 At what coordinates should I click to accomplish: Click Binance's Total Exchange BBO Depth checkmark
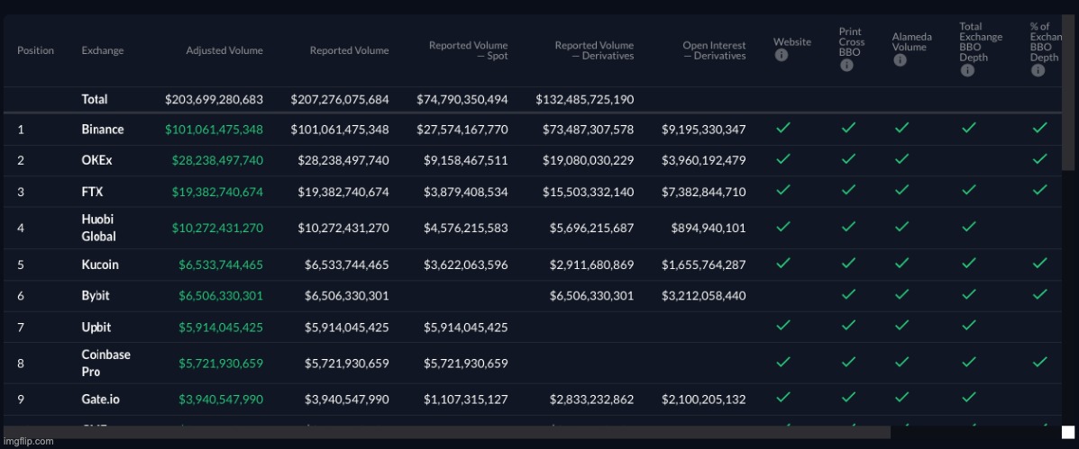969,128
